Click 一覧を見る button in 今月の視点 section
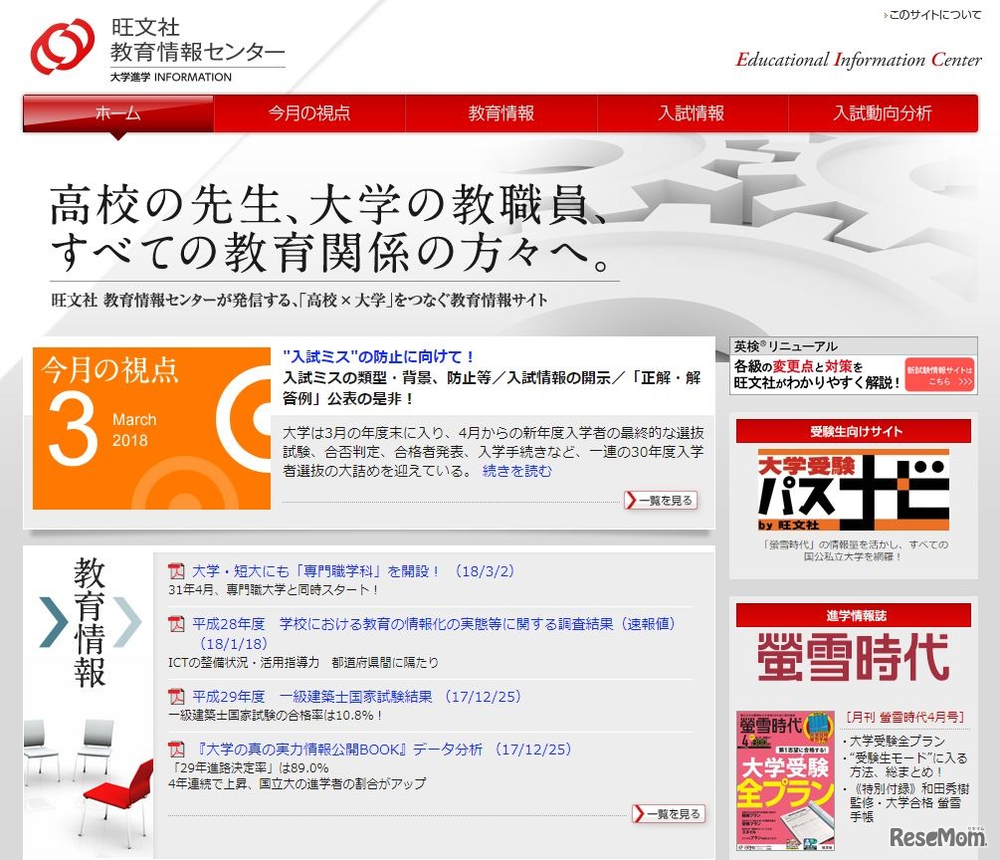The width and height of the screenshot is (1000, 860). click(661, 501)
